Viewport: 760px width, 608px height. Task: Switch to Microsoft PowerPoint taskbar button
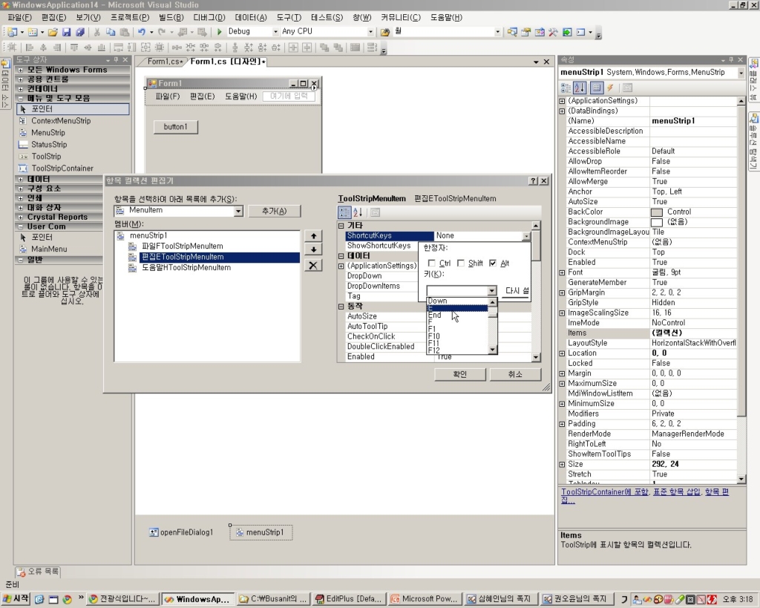click(x=425, y=599)
